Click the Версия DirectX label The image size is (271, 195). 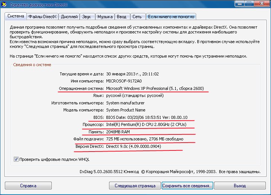click(89, 146)
